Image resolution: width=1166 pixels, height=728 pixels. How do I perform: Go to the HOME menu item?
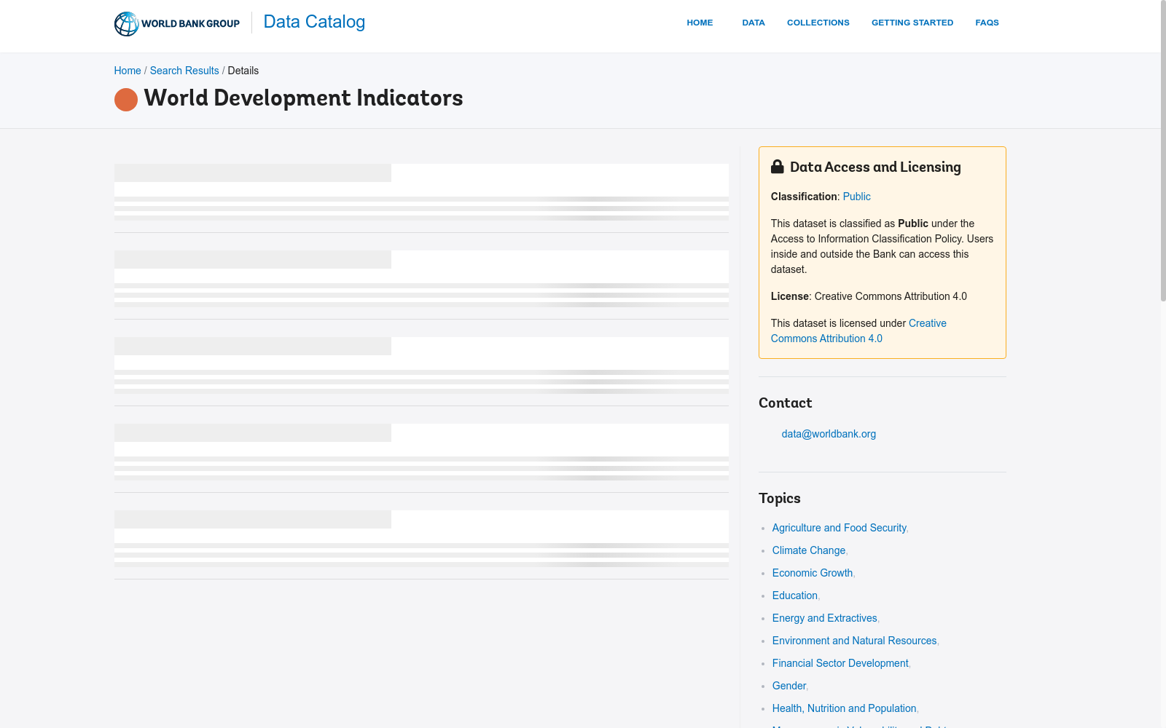pyautogui.click(x=700, y=23)
